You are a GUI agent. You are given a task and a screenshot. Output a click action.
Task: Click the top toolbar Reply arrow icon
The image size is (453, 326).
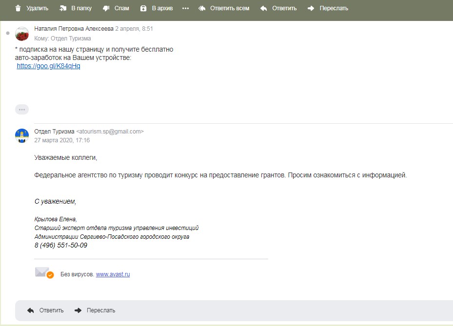pos(264,8)
